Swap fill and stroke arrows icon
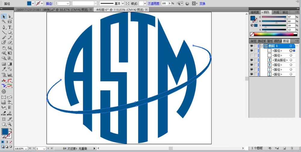Viewport: 301px width, 152px height. (x=11, y=129)
